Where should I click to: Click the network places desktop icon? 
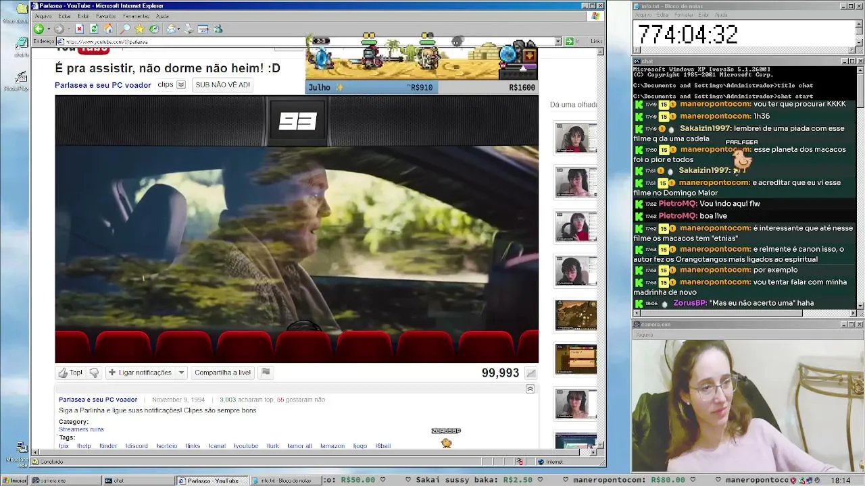[x=21, y=448]
